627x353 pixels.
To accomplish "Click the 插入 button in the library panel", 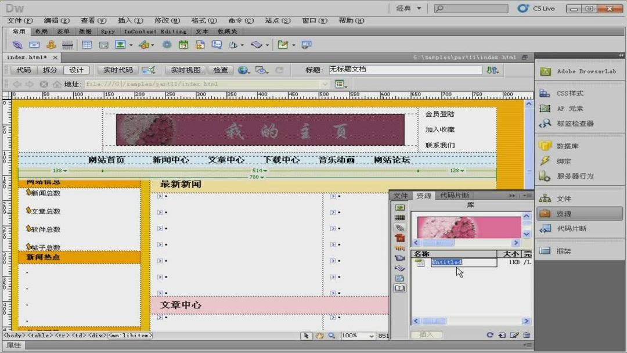I will (x=427, y=334).
